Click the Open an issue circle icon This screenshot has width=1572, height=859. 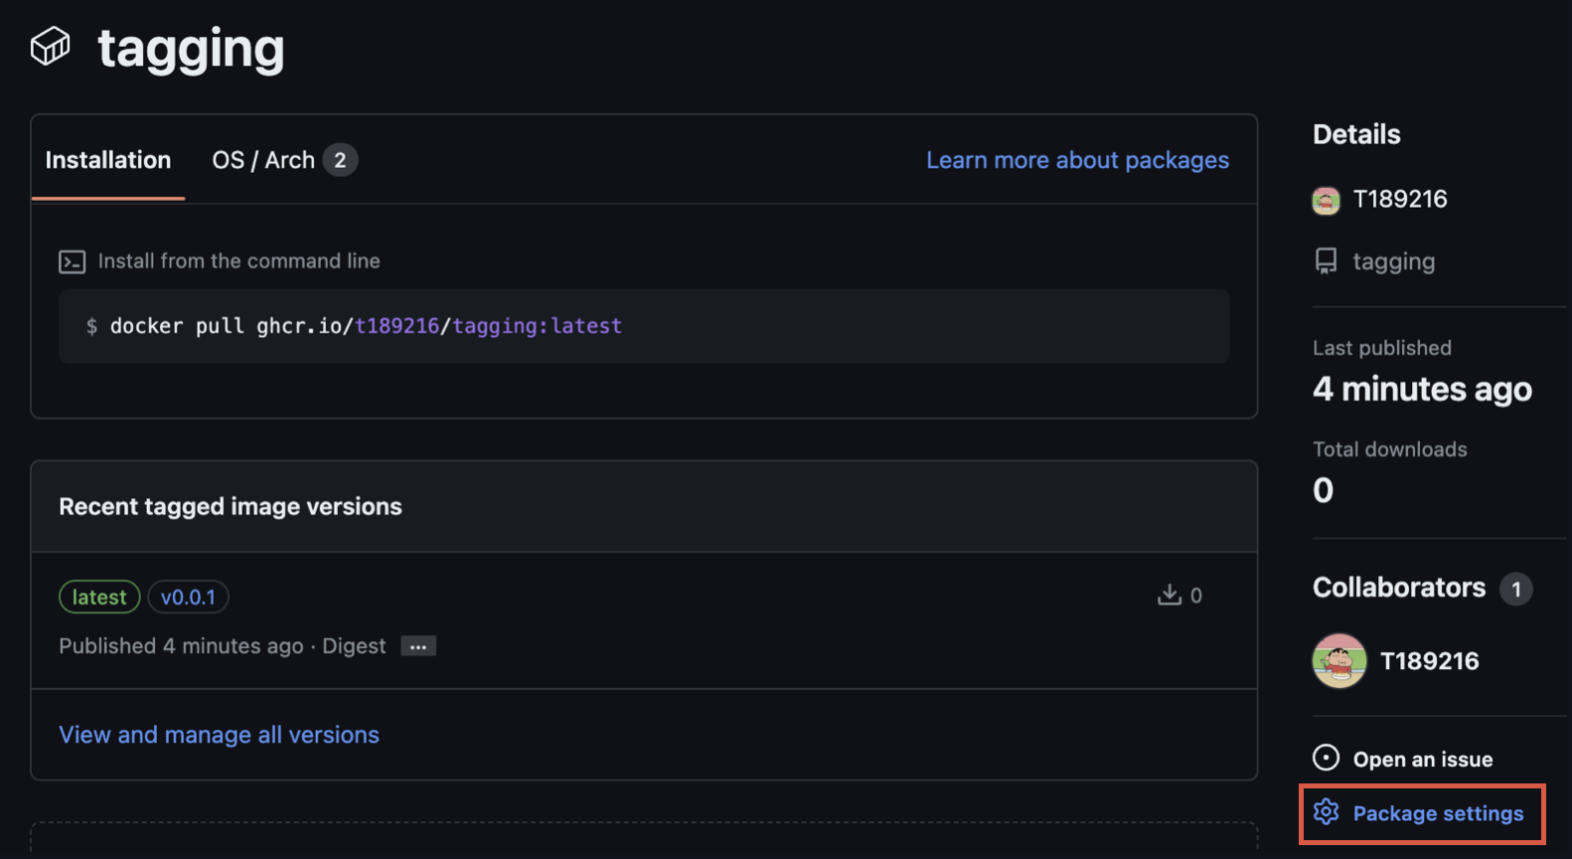pyautogui.click(x=1326, y=758)
